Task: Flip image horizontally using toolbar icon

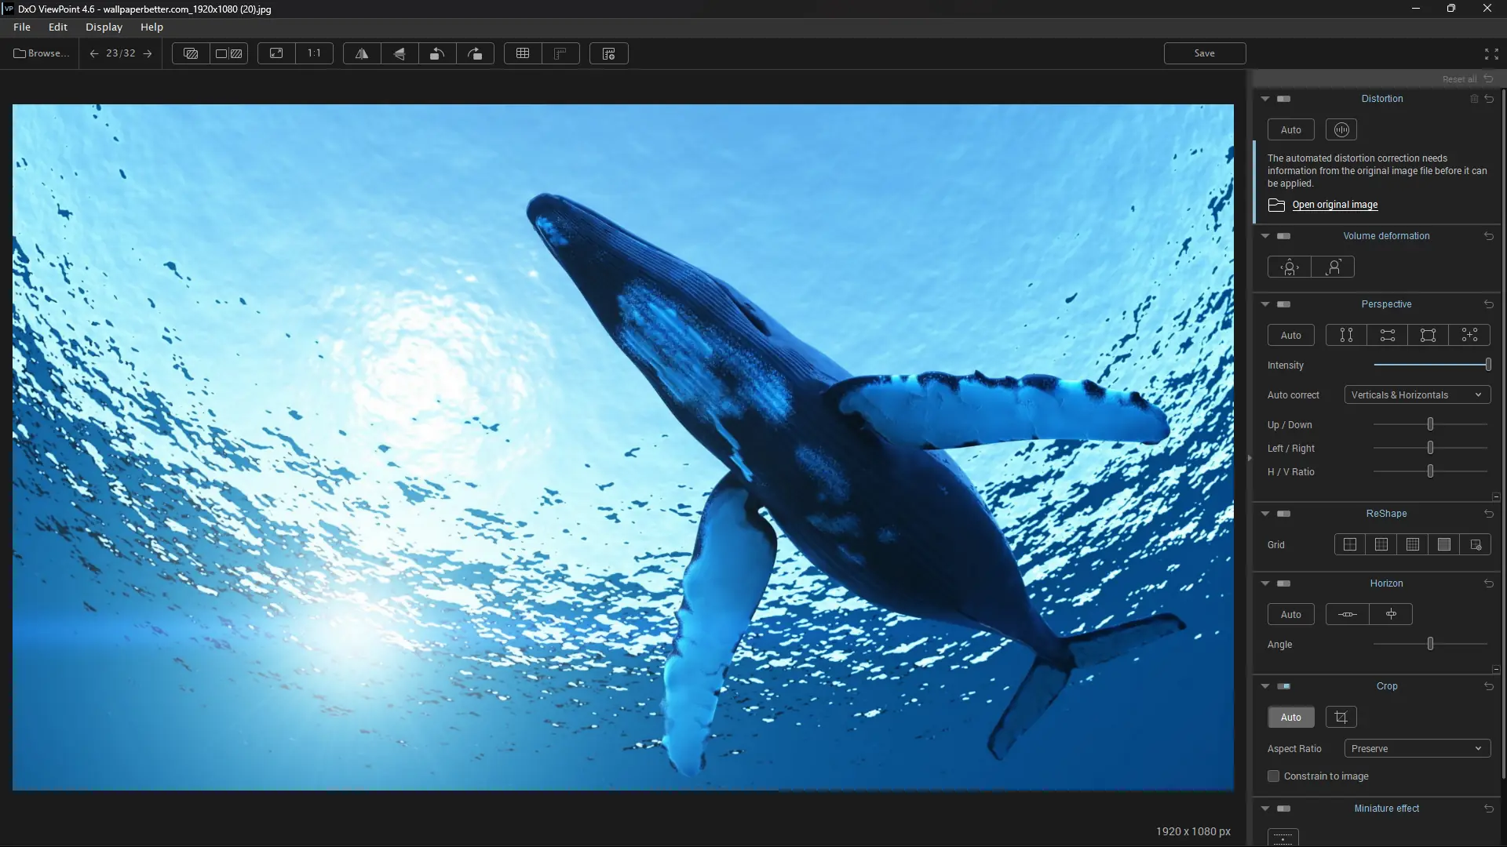Action: (x=362, y=53)
